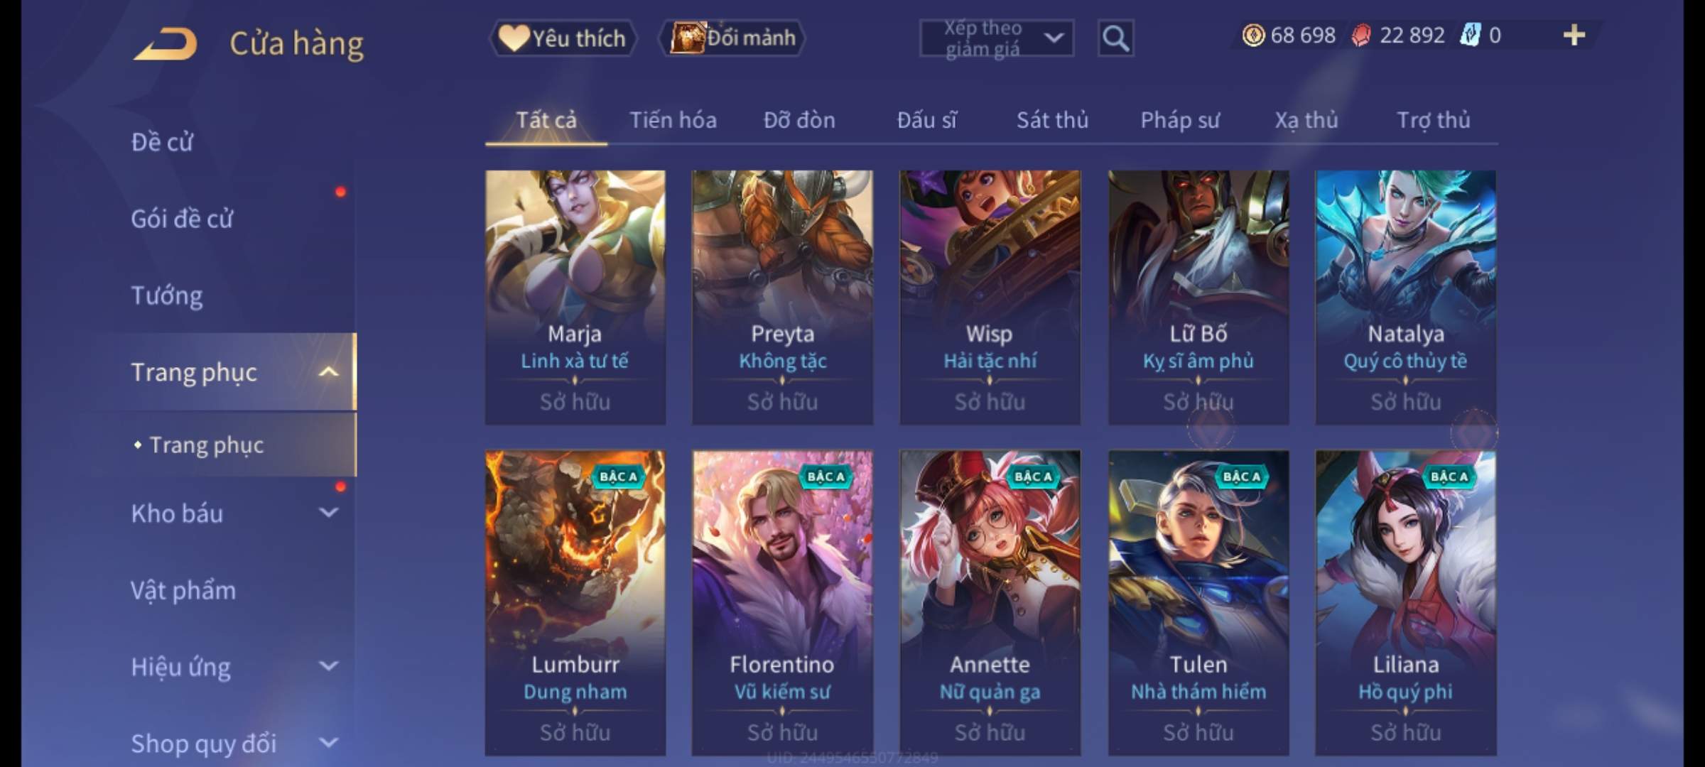Open Gói đề cử in sidebar
1705x767 pixels.
tap(182, 218)
